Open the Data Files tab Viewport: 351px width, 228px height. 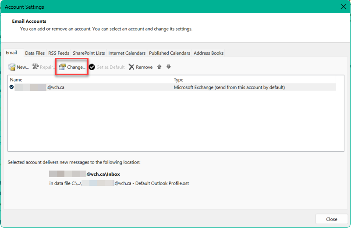(x=35, y=53)
